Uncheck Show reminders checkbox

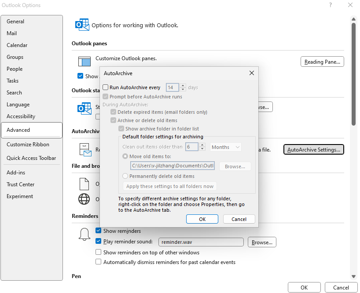click(98, 231)
